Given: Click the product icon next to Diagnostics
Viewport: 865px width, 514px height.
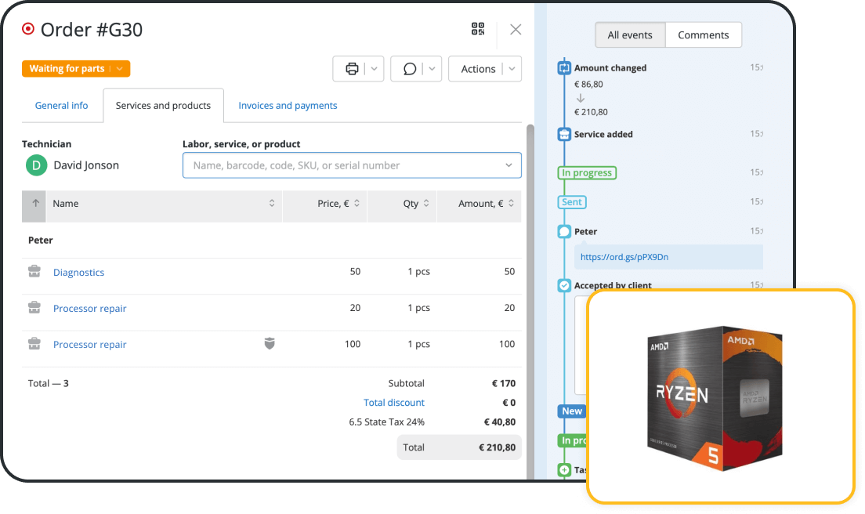Looking at the screenshot, I should (34, 271).
